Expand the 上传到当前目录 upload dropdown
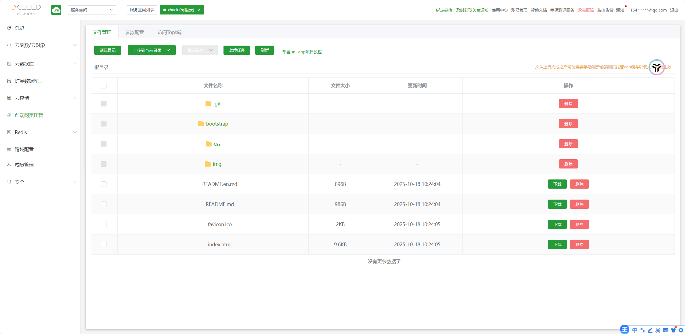 pyautogui.click(x=168, y=50)
